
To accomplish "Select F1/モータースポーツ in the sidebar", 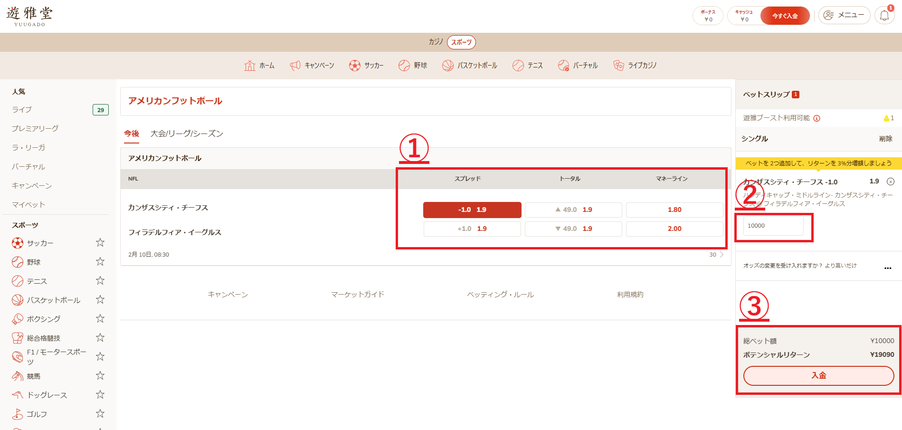I will tap(49, 357).
